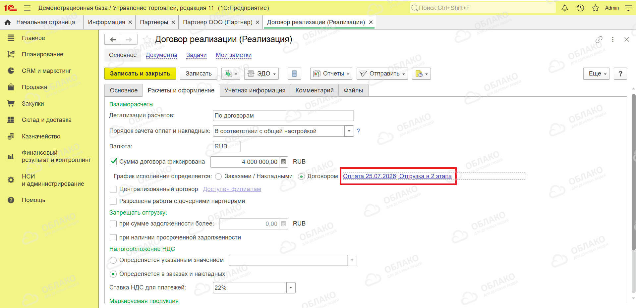Go forward with the right arrow button

[x=129, y=39]
